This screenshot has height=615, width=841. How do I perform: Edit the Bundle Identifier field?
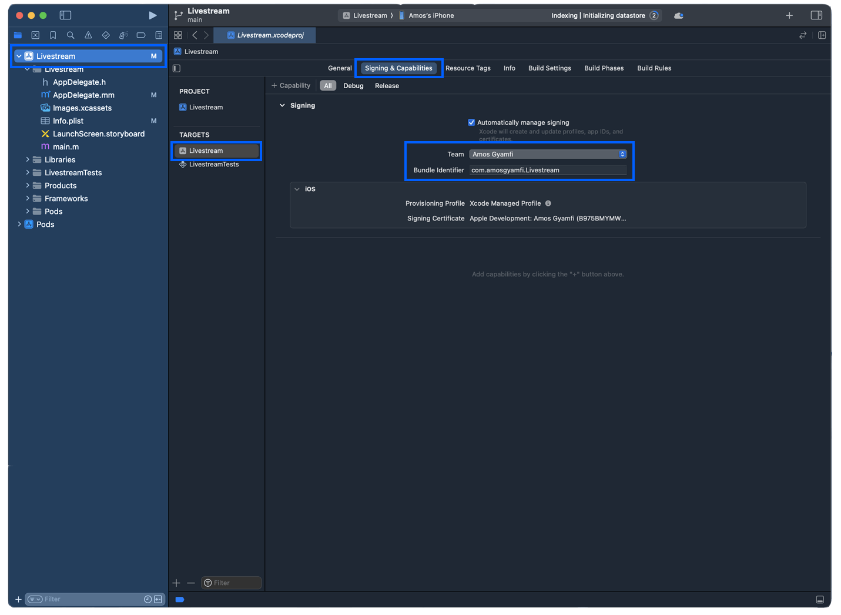point(548,171)
